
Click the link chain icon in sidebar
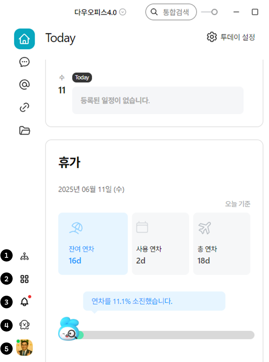25,108
